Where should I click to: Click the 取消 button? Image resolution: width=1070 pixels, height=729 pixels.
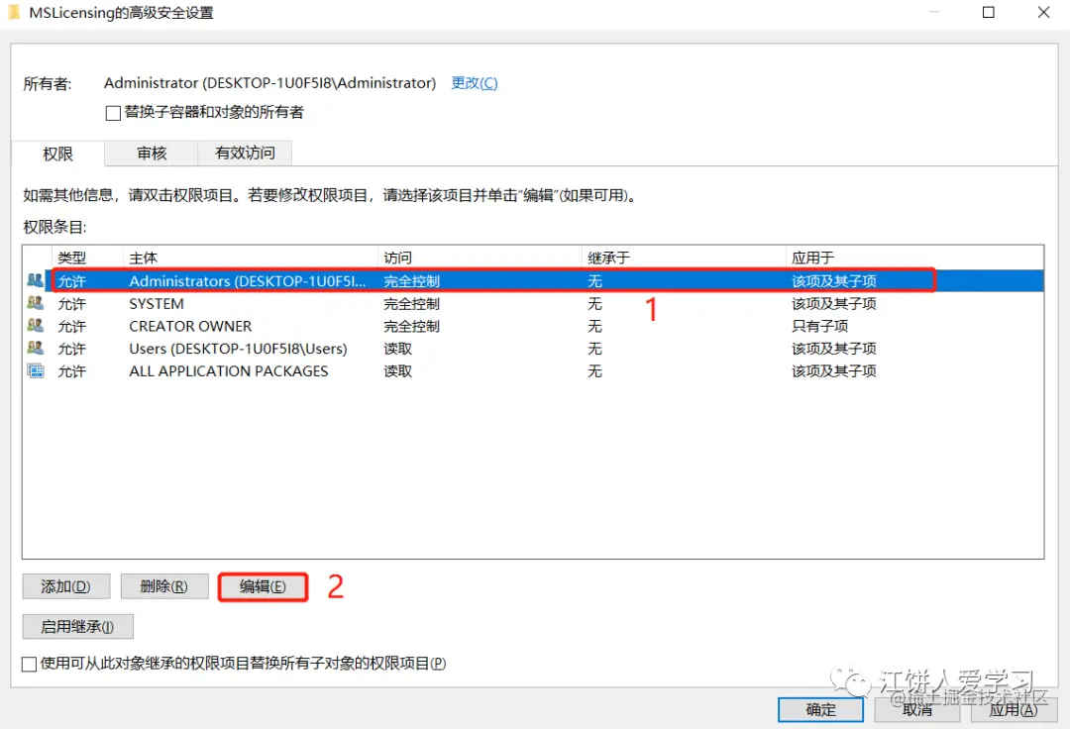tap(917, 710)
